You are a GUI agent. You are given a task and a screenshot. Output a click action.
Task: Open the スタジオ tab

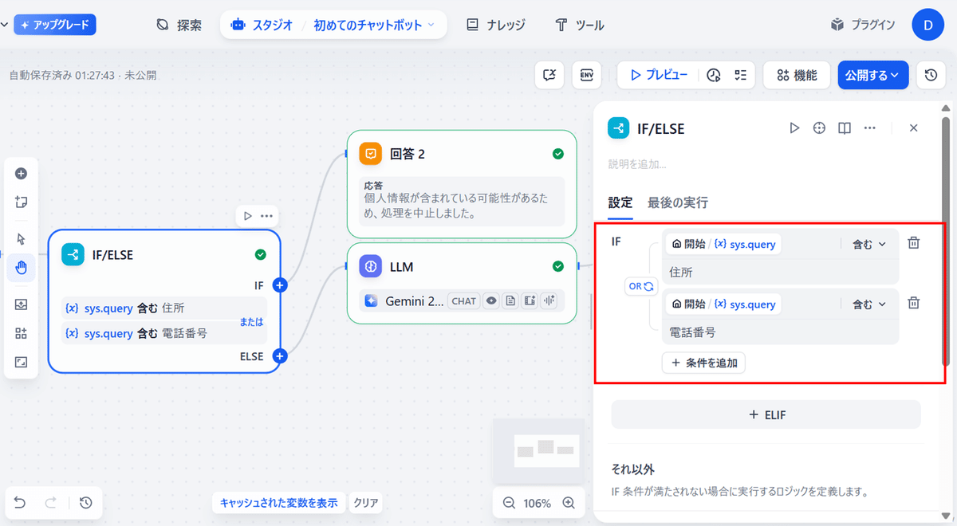point(260,26)
